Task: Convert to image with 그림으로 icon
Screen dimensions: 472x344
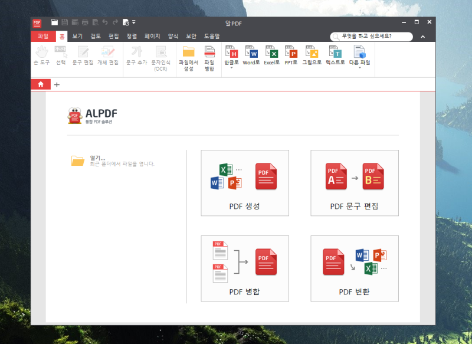Action: click(x=312, y=55)
